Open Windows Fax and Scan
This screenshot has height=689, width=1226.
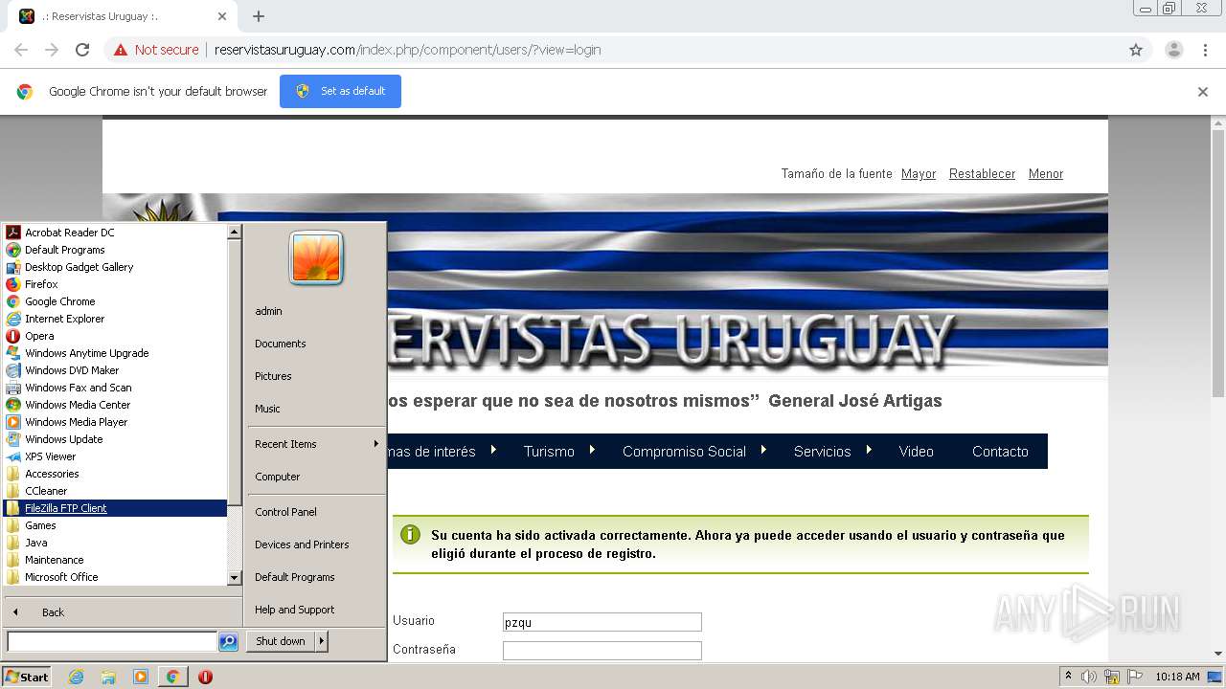coord(78,388)
